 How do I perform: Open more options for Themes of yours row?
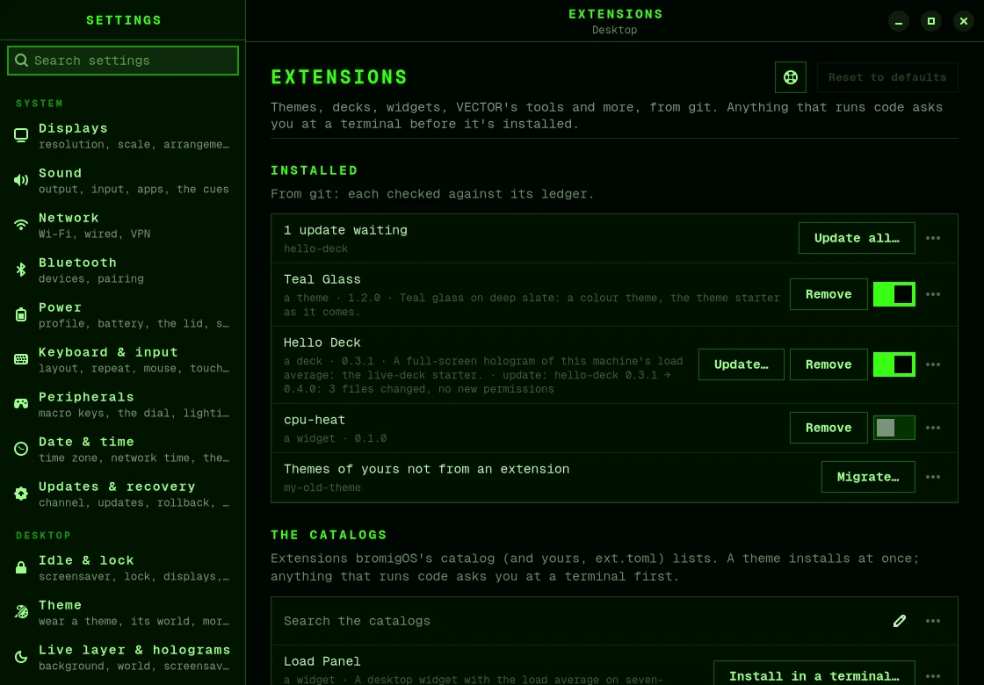pos(933,477)
